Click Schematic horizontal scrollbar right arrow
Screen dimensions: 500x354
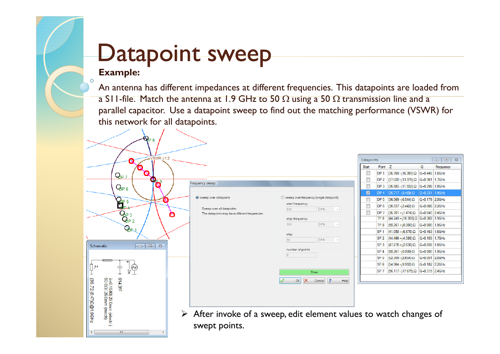164,332
